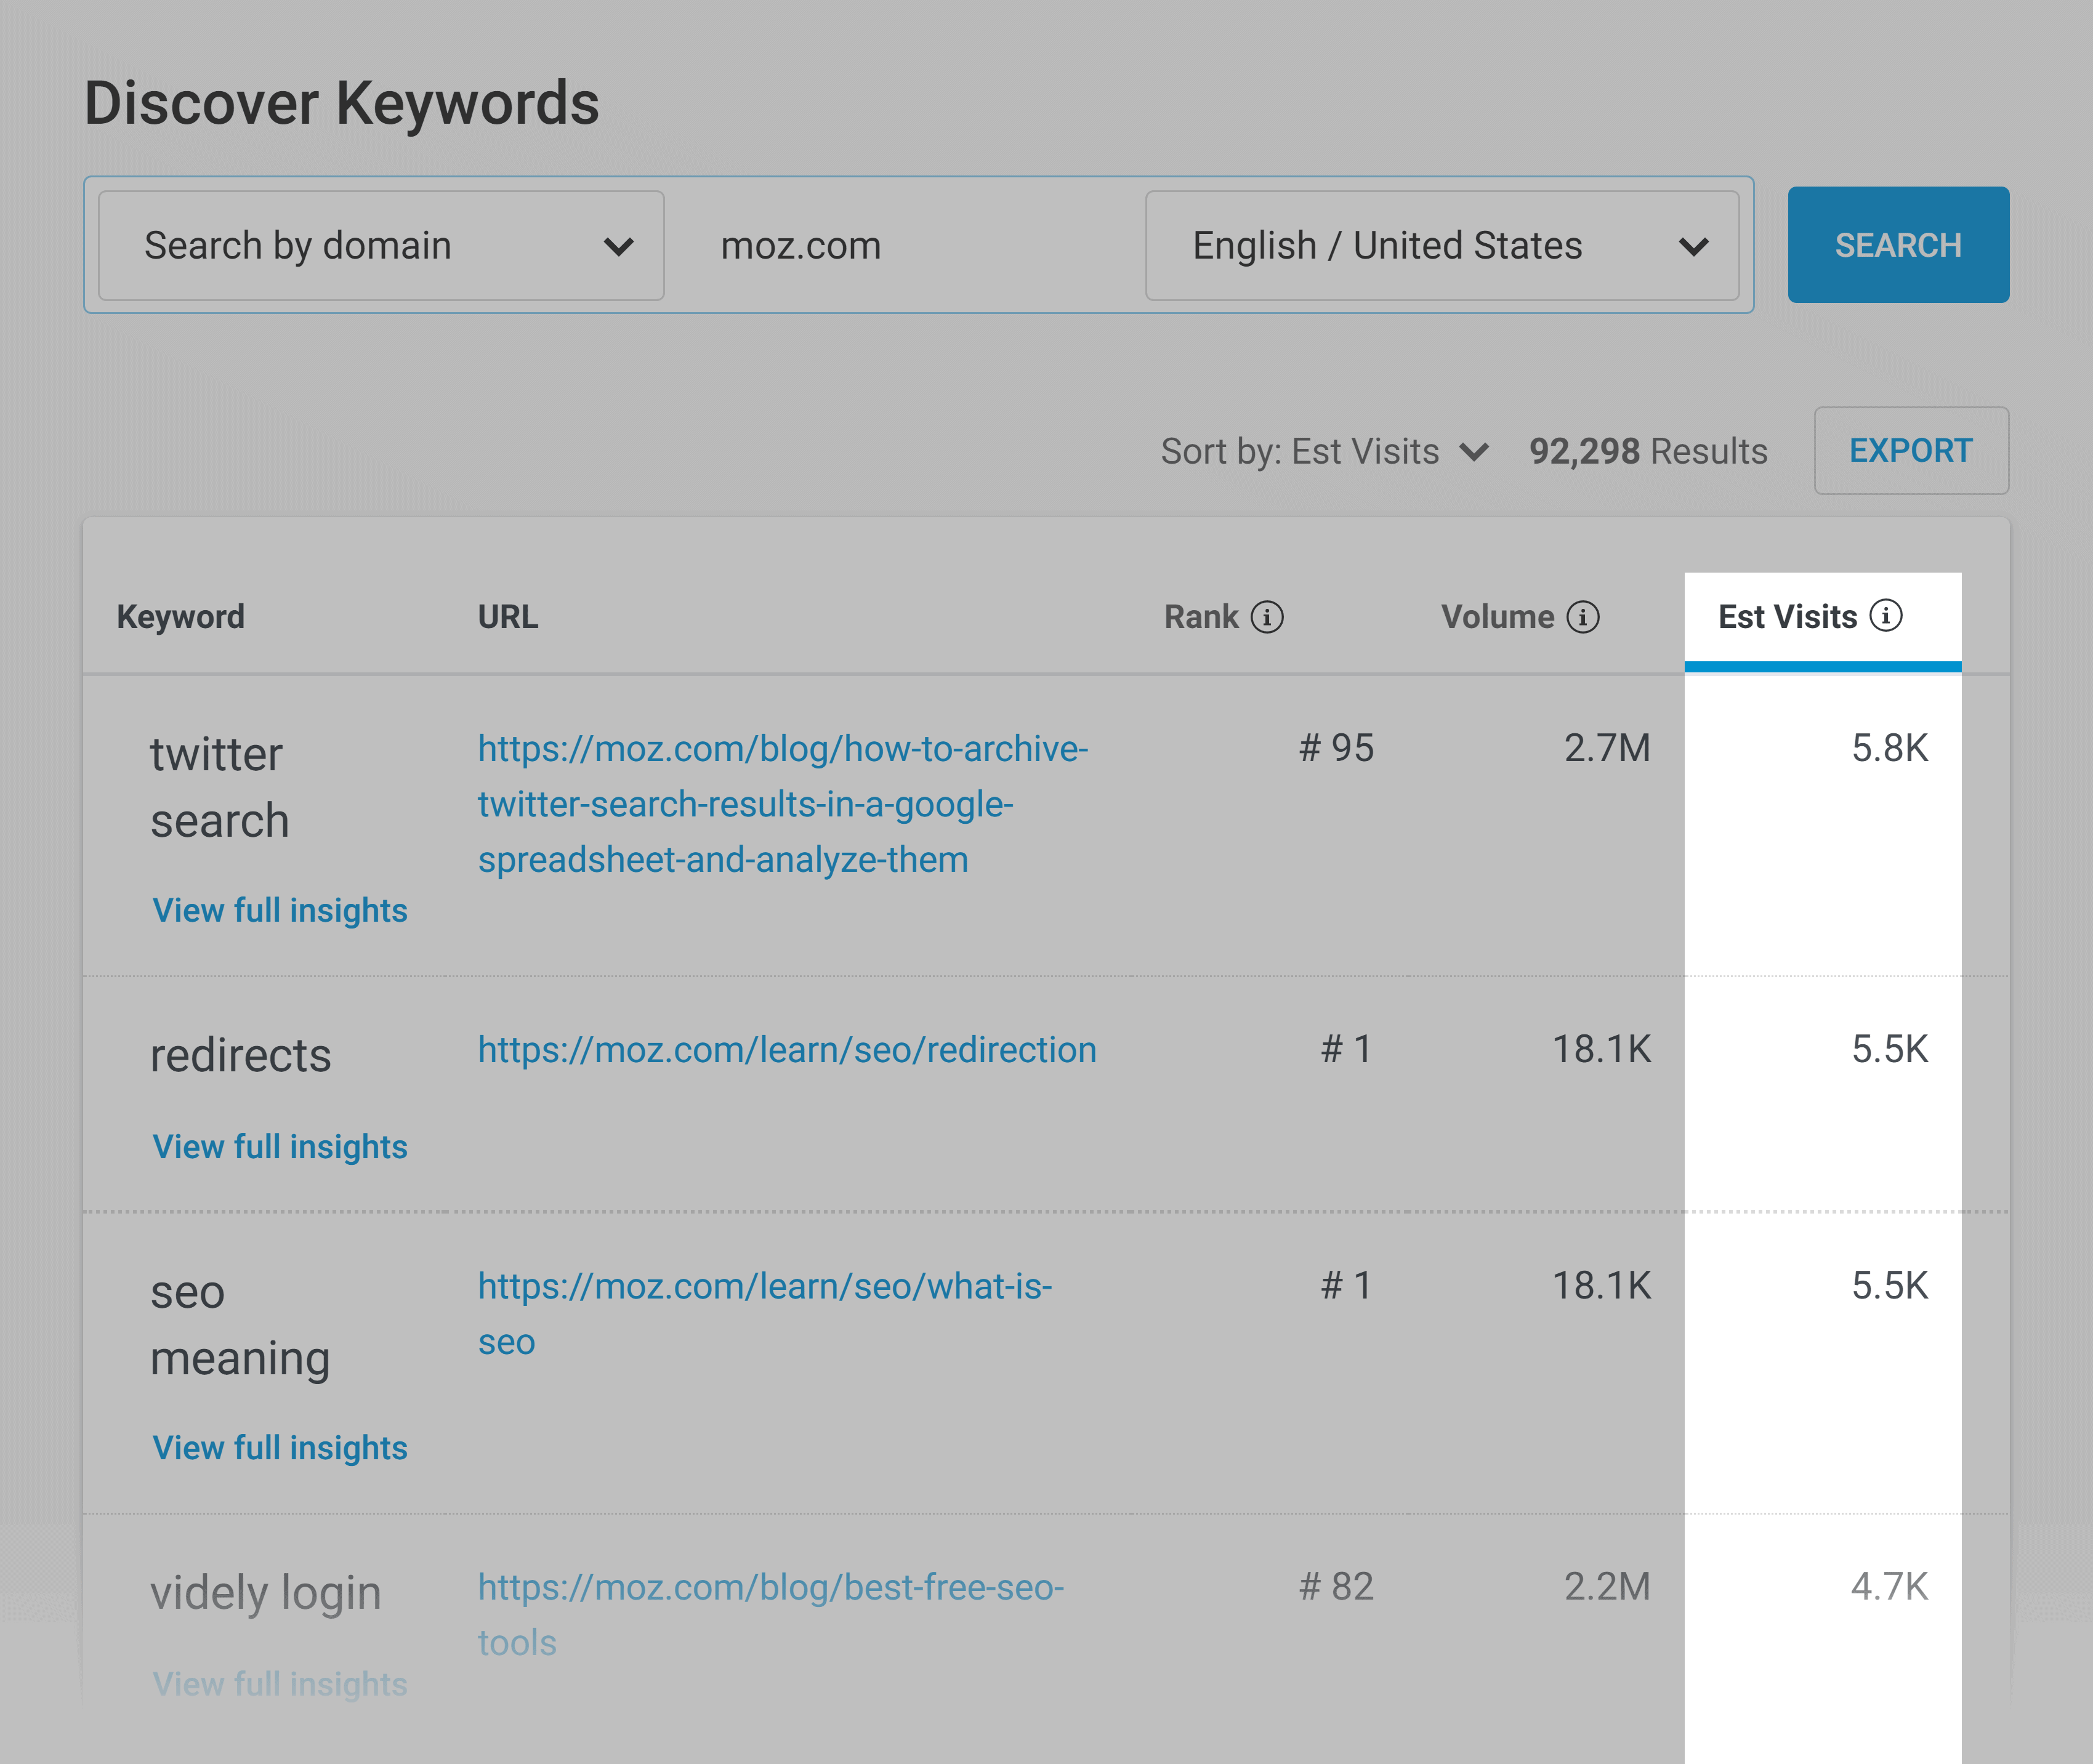
Task: Click the 'redirects' keyword text
Action: (241, 1056)
